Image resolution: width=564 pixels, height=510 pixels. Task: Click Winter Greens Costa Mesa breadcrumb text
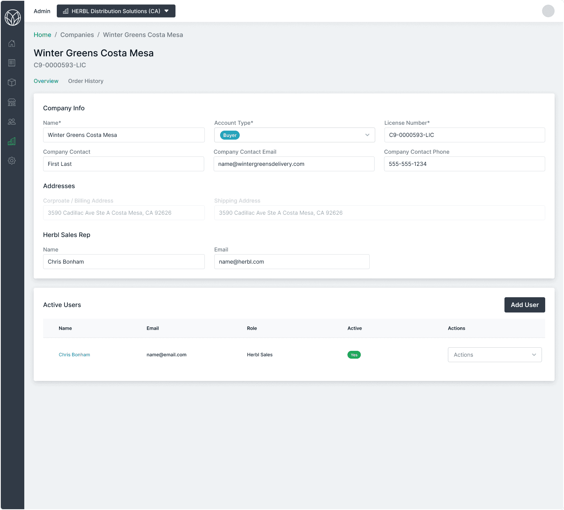[143, 35]
